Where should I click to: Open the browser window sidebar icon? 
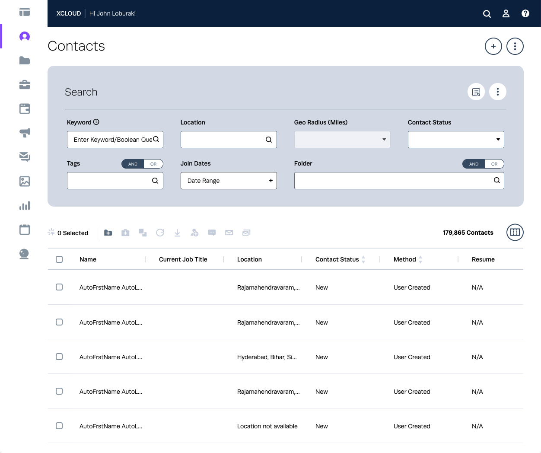pos(25,109)
